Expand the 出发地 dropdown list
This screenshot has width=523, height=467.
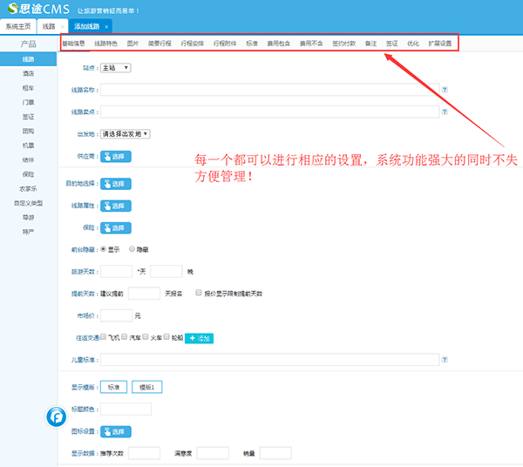pyautogui.click(x=126, y=134)
